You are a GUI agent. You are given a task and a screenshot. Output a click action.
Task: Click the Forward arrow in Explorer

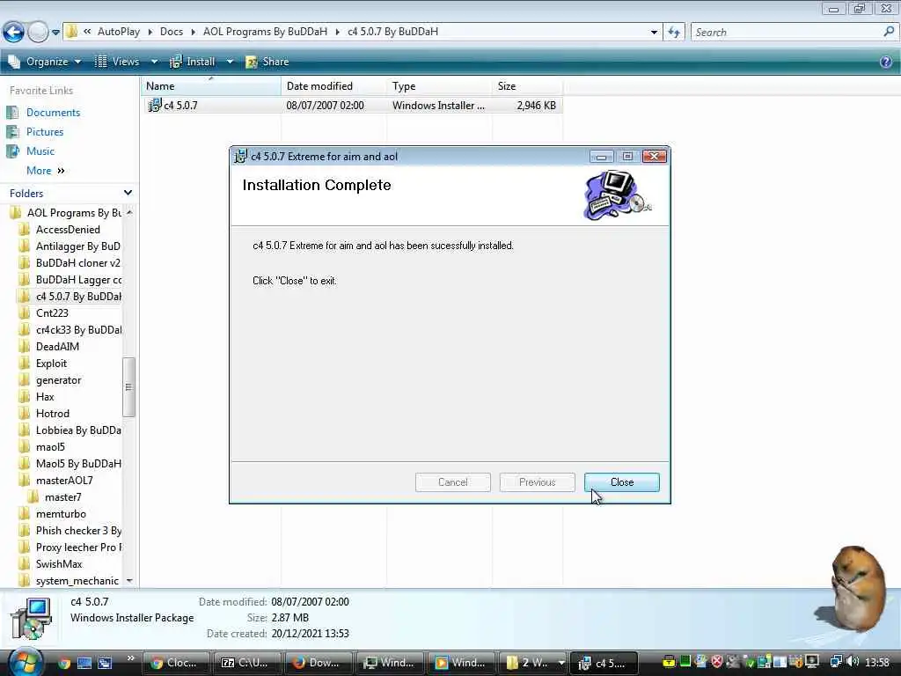click(x=38, y=32)
